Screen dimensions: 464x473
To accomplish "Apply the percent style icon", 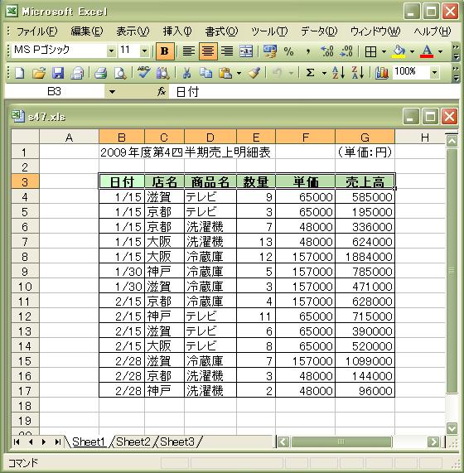I will (x=288, y=51).
